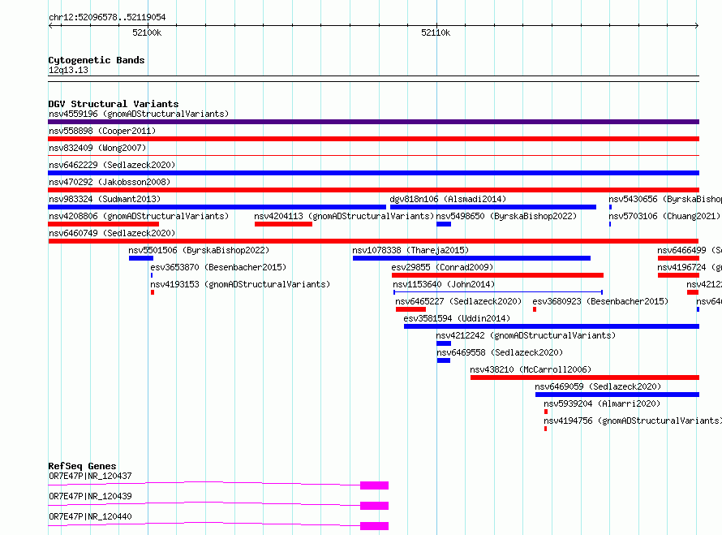Click the blue bar under nsv6462229 (Sedlazeck2020)
722x535 pixels.
click(x=373, y=173)
